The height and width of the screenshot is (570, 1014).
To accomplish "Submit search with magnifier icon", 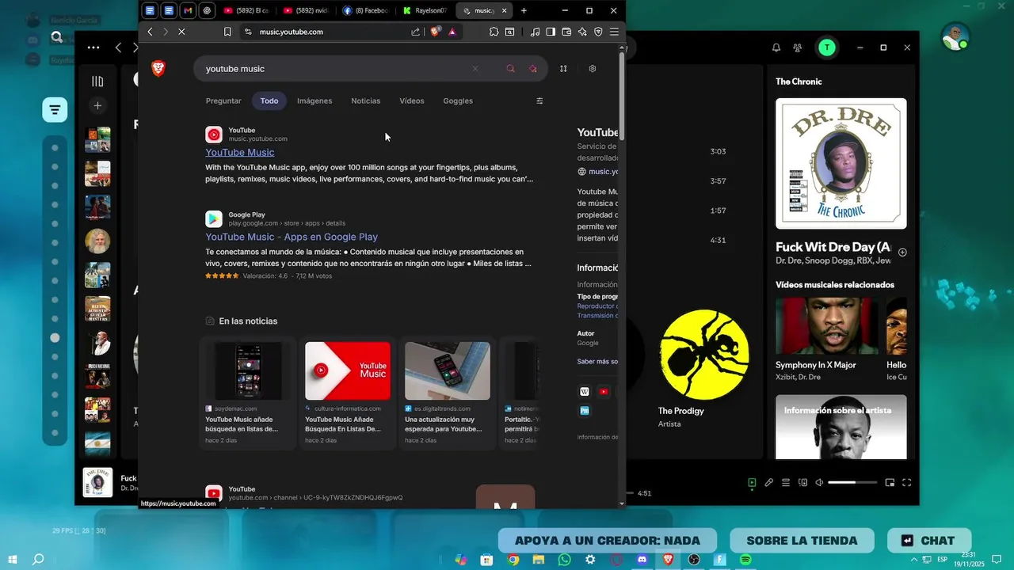I will pos(510,69).
